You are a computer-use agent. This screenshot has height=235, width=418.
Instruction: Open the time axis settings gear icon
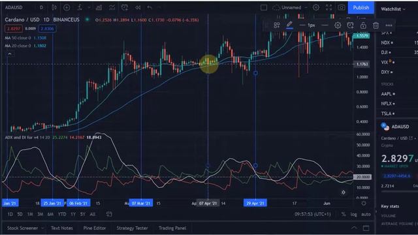click(363, 203)
